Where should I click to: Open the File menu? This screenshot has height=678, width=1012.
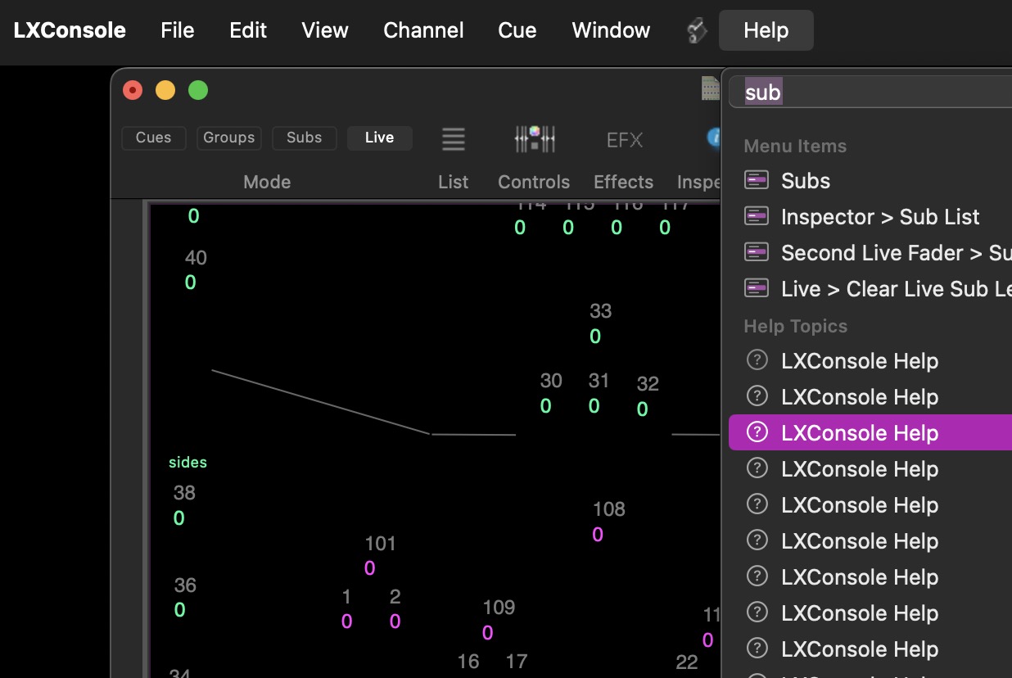[x=178, y=30]
